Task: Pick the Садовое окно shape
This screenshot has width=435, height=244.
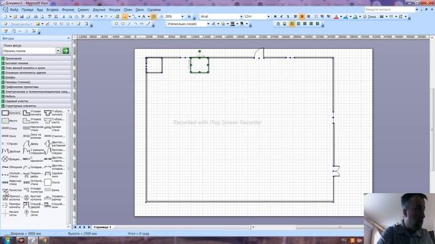Action: coord(54,175)
